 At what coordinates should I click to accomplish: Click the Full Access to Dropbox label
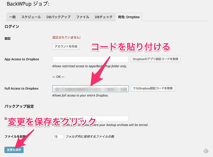click(22, 89)
